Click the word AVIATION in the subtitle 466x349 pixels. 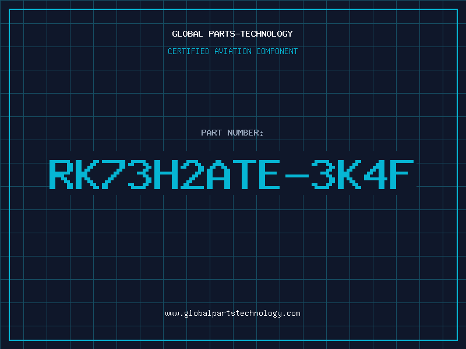[232, 51]
